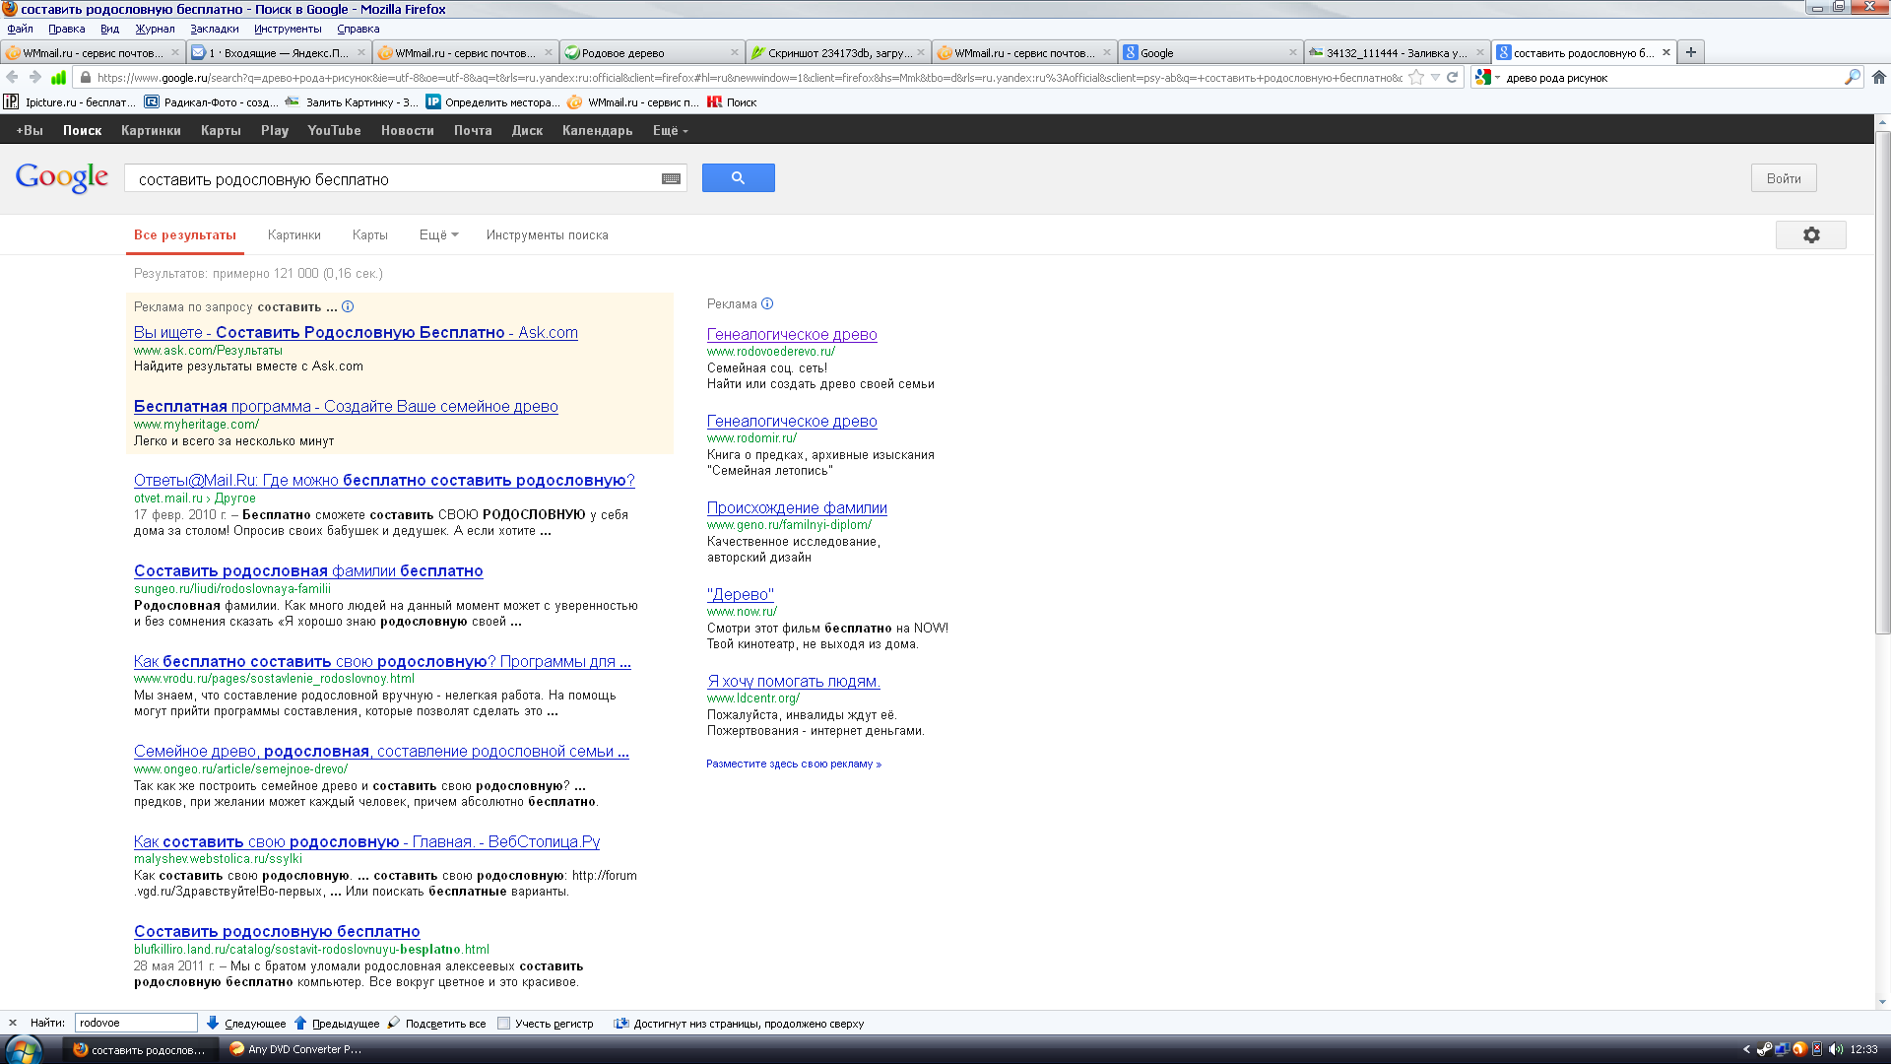Screen dimensions: 1891x1064
Task: Expand the Ещё filter dropdown under search
Action: (438, 234)
